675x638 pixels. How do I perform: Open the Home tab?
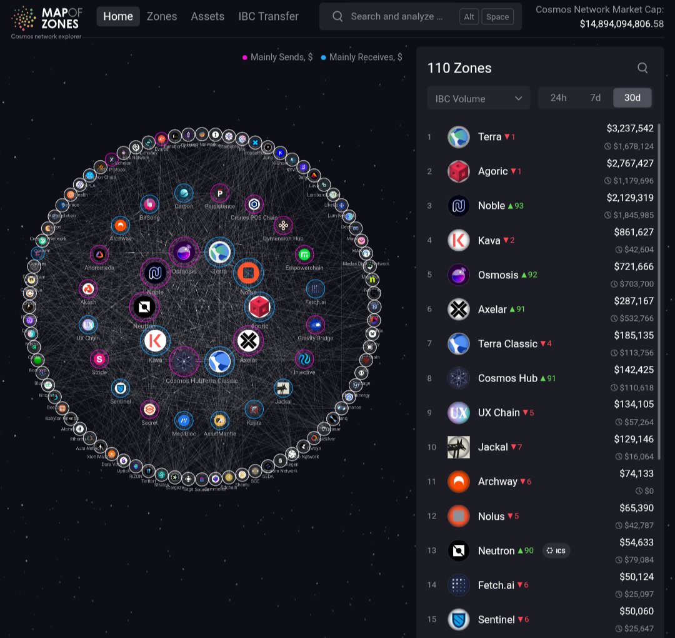click(x=118, y=16)
